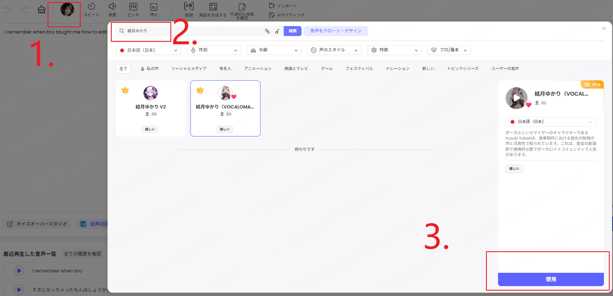Click the インポート import option

coord(283,6)
